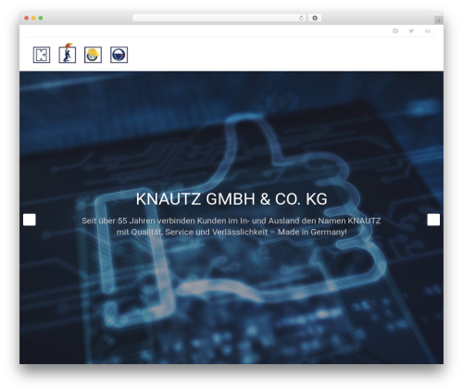The image size is (463, 392).
Task: Open a new browser tab with plus
Action: 439,20
